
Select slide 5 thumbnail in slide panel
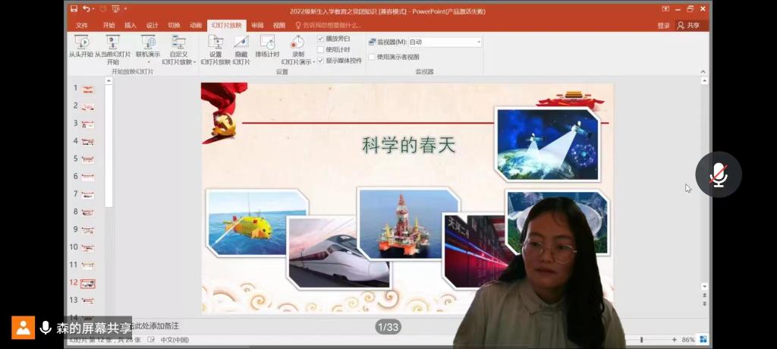88,159
